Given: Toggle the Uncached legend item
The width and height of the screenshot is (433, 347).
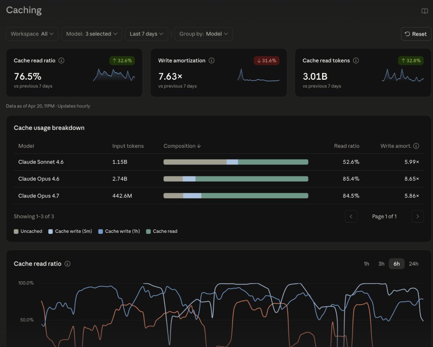Looking at the screenshot, I should coord(28,231).
